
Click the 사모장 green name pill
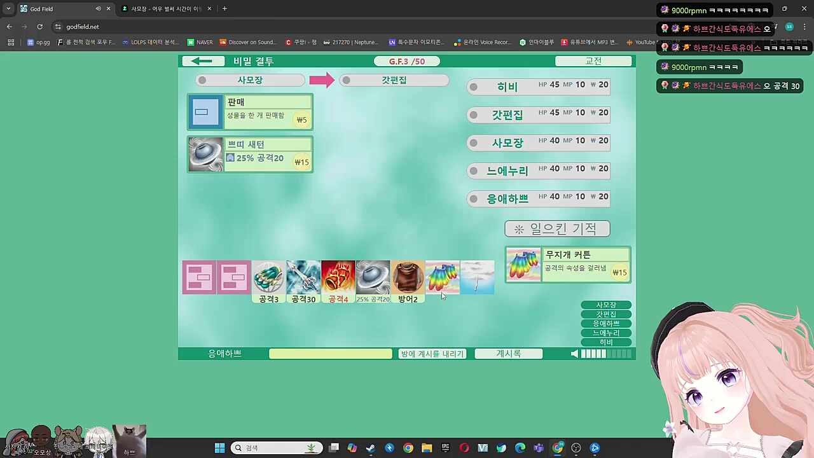[606, 305]
